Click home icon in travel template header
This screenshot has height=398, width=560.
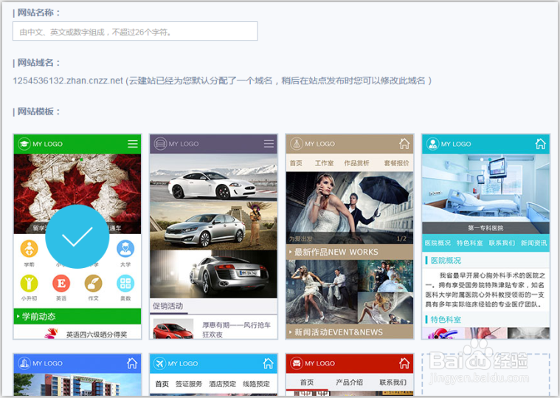point(269,363)
